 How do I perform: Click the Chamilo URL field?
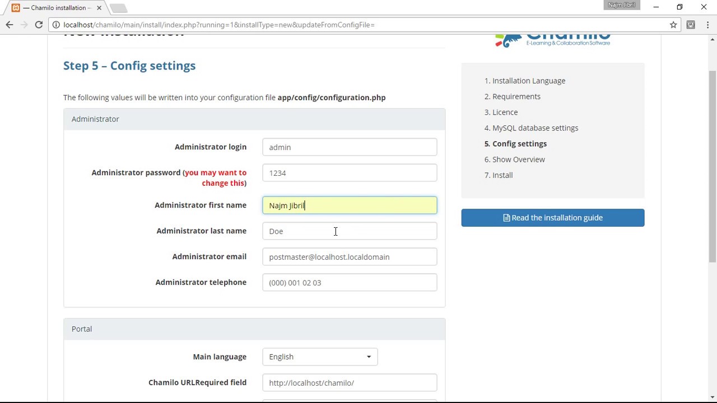coord(350,383)
